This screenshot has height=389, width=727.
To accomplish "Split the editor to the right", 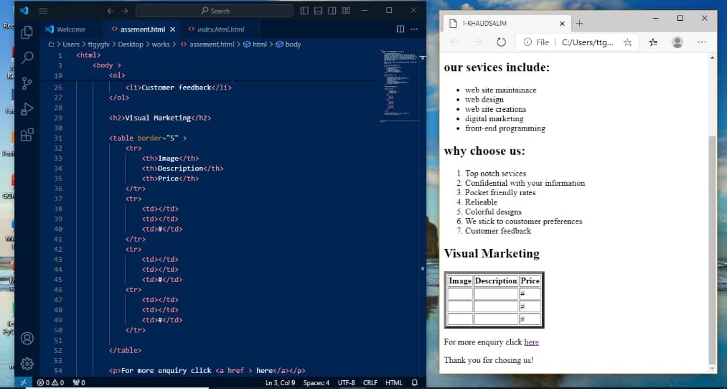I will click(400, 29).
